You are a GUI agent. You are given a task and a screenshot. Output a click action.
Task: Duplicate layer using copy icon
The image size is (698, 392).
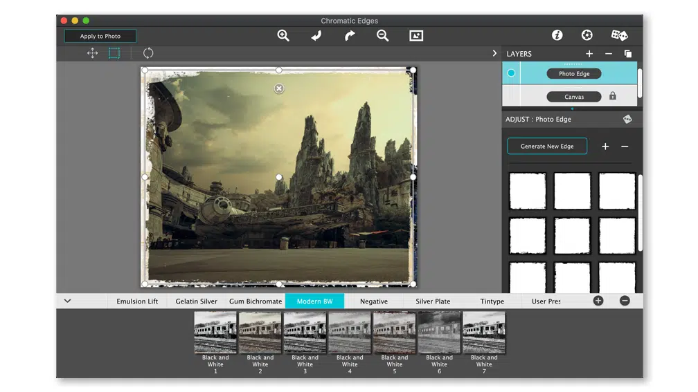627,54
